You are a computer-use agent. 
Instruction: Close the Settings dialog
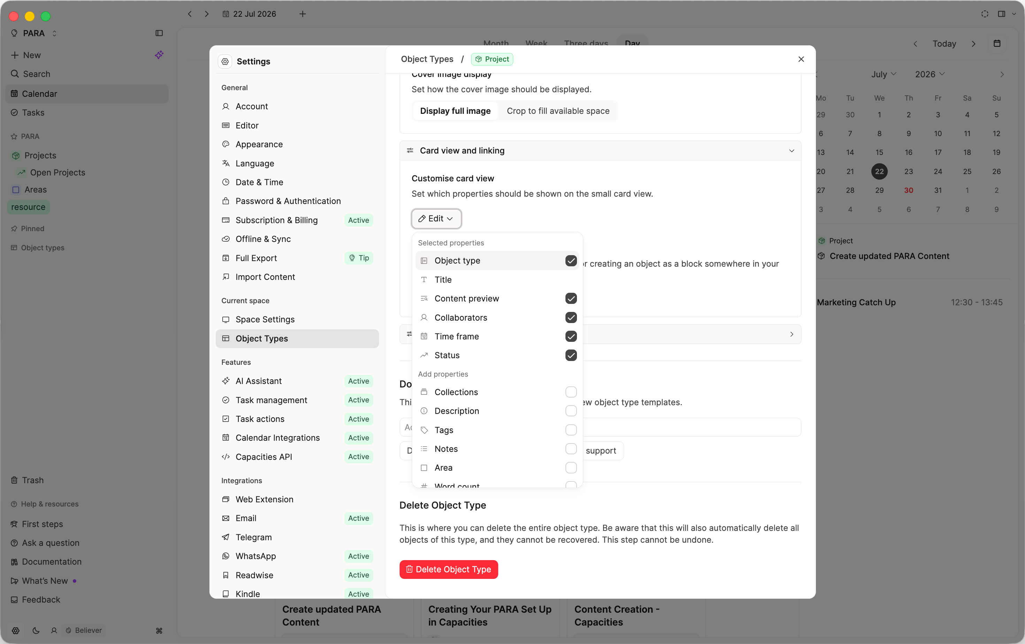(801, 59)
